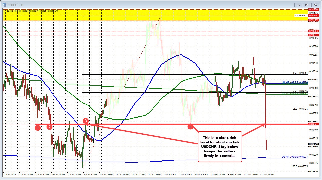The height and width of the screenshot is (180, 322).
Task: Click marker 4 near the annotation arrow
Action: point(191,127)
